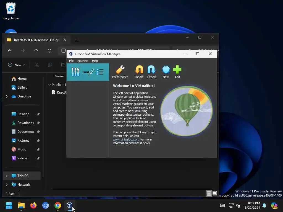Screen dimensions: 283x212
Task: Go up one folder in File Explorer
Action: (36, 51)
